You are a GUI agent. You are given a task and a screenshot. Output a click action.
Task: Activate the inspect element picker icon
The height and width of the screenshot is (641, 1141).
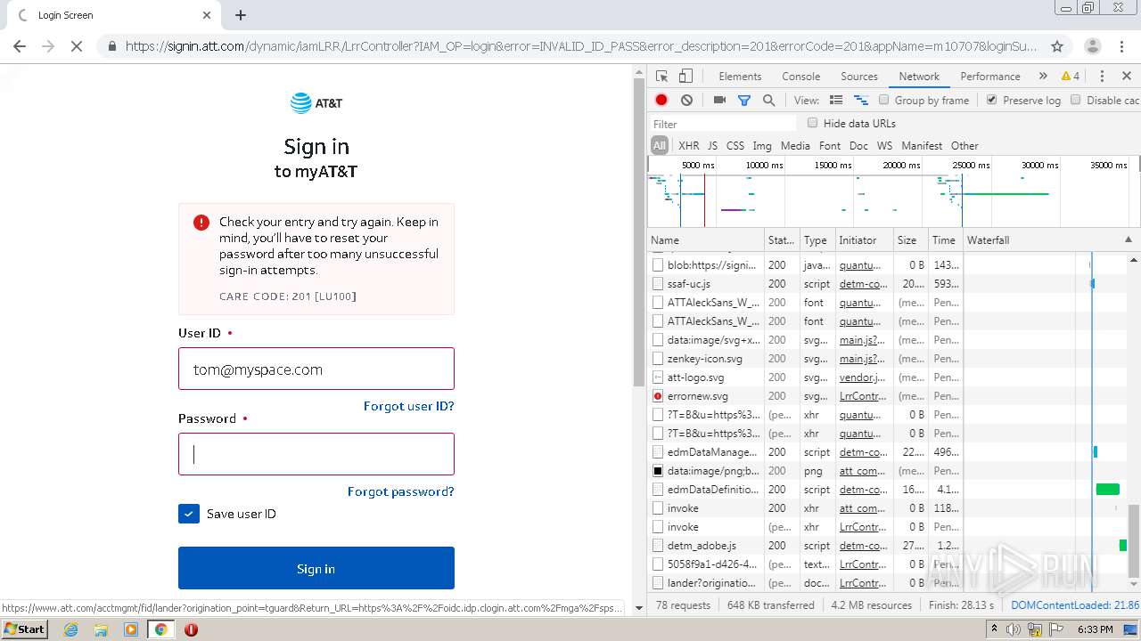661,77
